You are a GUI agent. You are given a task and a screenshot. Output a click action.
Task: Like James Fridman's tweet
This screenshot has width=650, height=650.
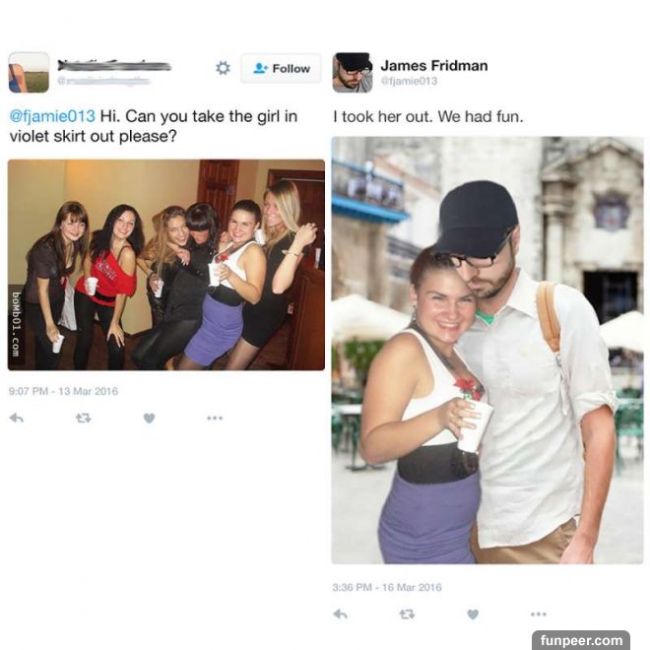473,614
